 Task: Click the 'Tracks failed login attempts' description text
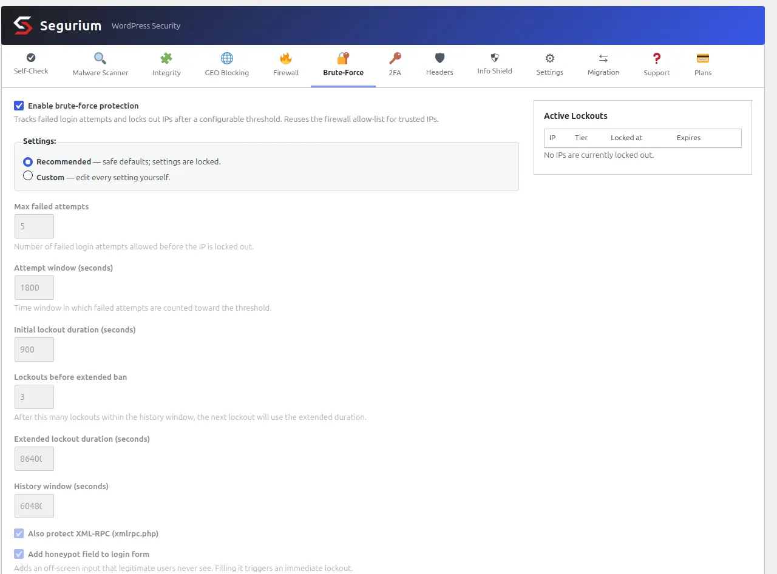pyautogui.click(x=226, y=119)
